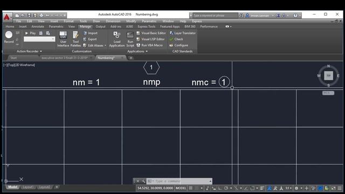
Task: Play the recorded action macro
Action: [30, 33]
